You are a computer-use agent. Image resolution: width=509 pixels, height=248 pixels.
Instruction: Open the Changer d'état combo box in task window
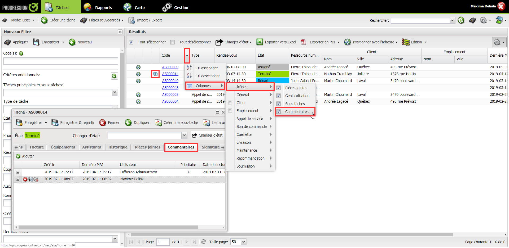[184, 136]
